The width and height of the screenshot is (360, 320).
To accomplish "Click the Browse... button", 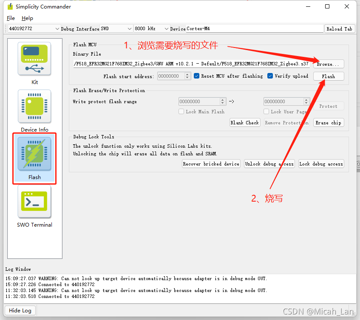I will (329, 64).
